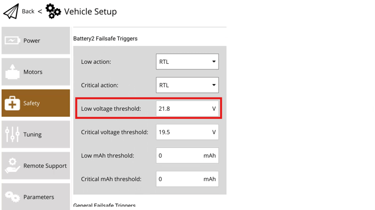Switch to the Tuning tab
The image size is (375, 210).
coord(35,134)
